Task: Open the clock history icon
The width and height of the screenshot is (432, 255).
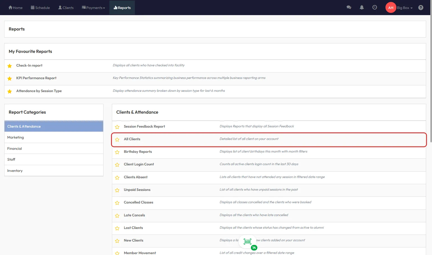Action: coord(375,8)
